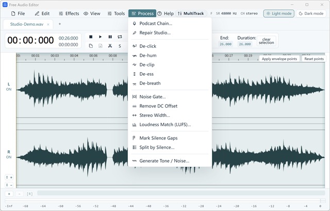
Task: Stop playback with the square stop button
Action: 91,37
